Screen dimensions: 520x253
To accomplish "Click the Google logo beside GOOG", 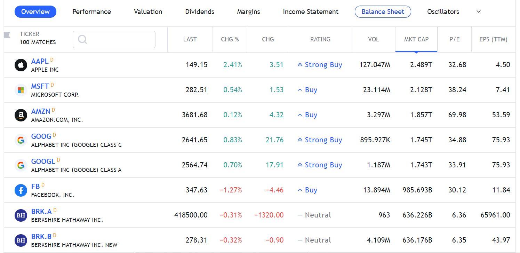I will [x=21, y=140].
